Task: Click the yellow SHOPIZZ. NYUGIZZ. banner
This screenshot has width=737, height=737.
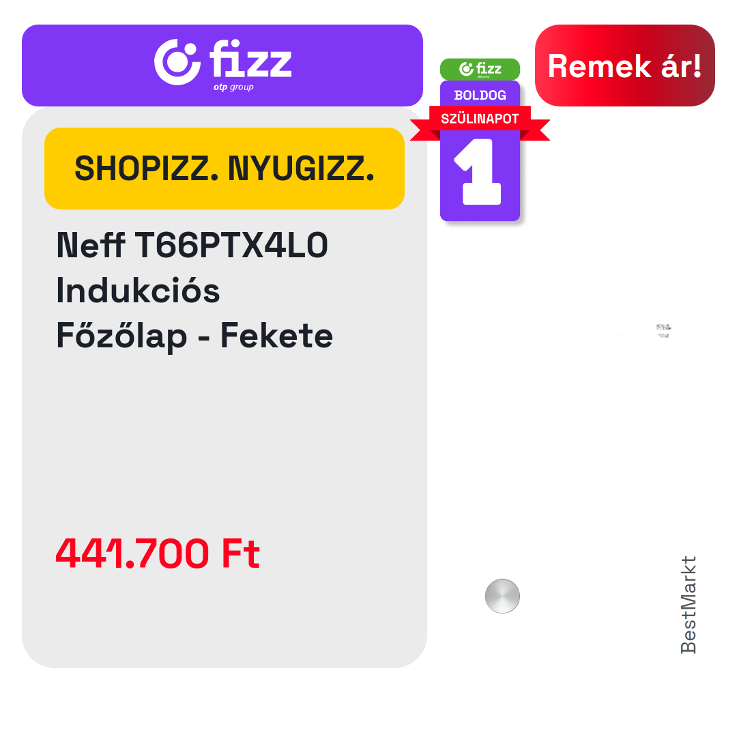Action: [x=225, y=169]
